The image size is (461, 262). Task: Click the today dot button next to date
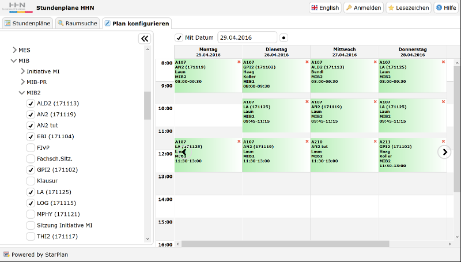(284, 37)
